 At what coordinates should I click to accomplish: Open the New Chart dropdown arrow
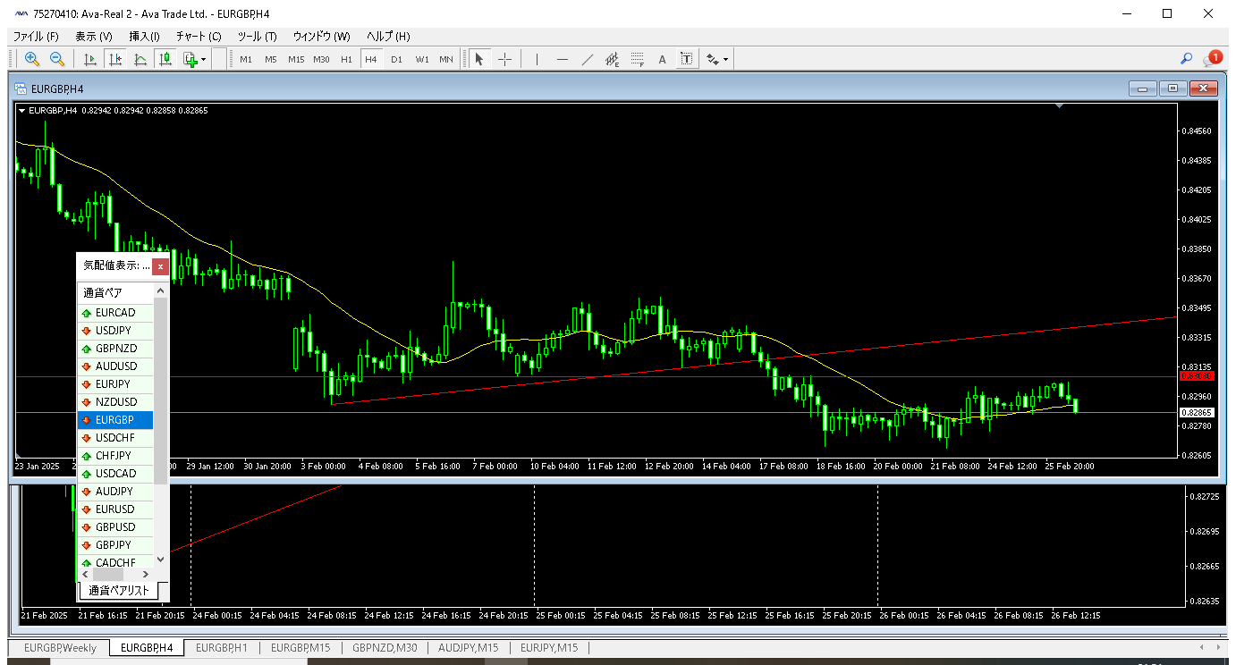pos(204,60)
